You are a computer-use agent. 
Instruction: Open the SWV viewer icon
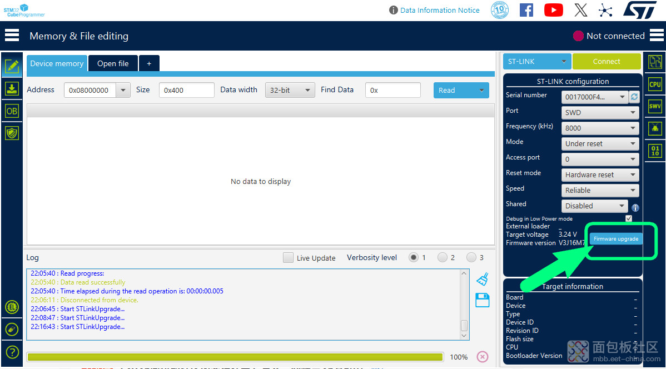click(655, 106)
